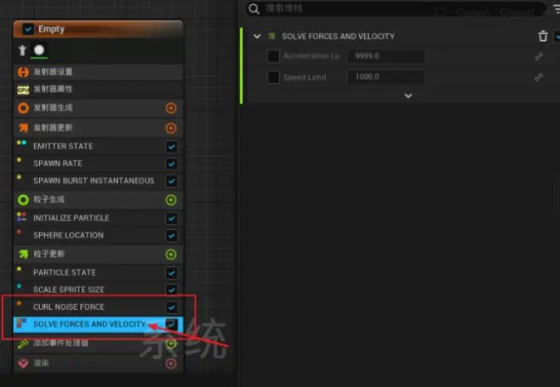This screenshot has height=387, width=560.
Task: Collapse SOLVE FORCES AND VELOCITY details section
Action: (257, 36)
